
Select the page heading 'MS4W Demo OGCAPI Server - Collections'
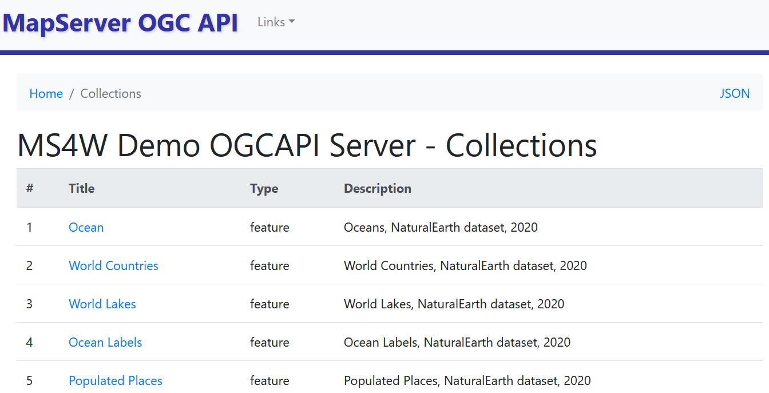307,145
